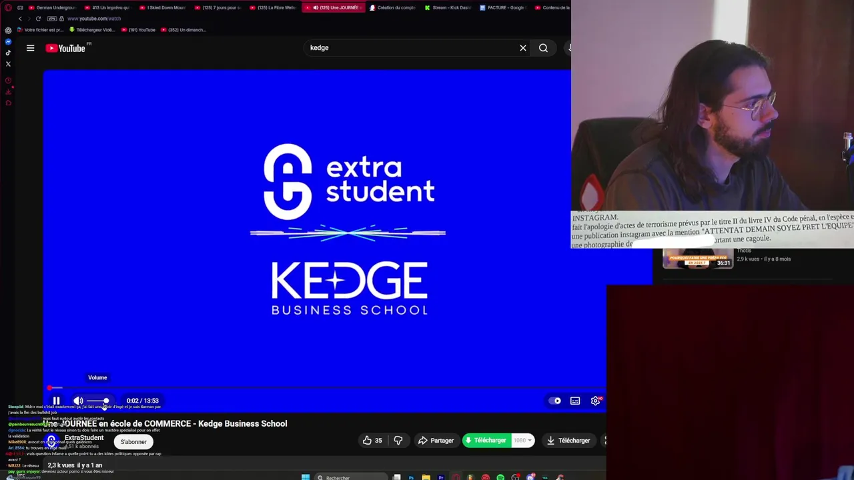The height and width of the screenshot is (480, 854).
Task: Switch to the 'I Skied Down Mount' tab
Action: (162, 7)
